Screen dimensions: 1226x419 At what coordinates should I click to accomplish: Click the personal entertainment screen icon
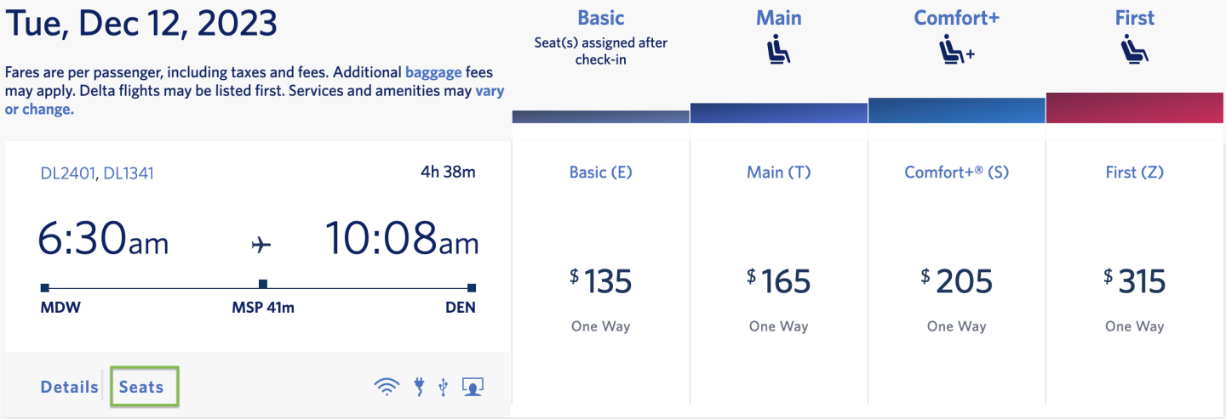tap(473, 387)
